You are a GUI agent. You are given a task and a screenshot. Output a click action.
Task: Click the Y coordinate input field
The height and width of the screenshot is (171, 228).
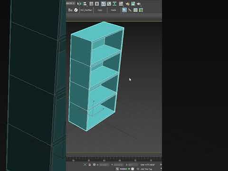coord(118,165)
